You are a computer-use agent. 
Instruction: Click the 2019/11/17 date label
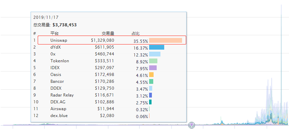[46, 17]
